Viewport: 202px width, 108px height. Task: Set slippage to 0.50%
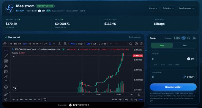[x=177, y=38]
